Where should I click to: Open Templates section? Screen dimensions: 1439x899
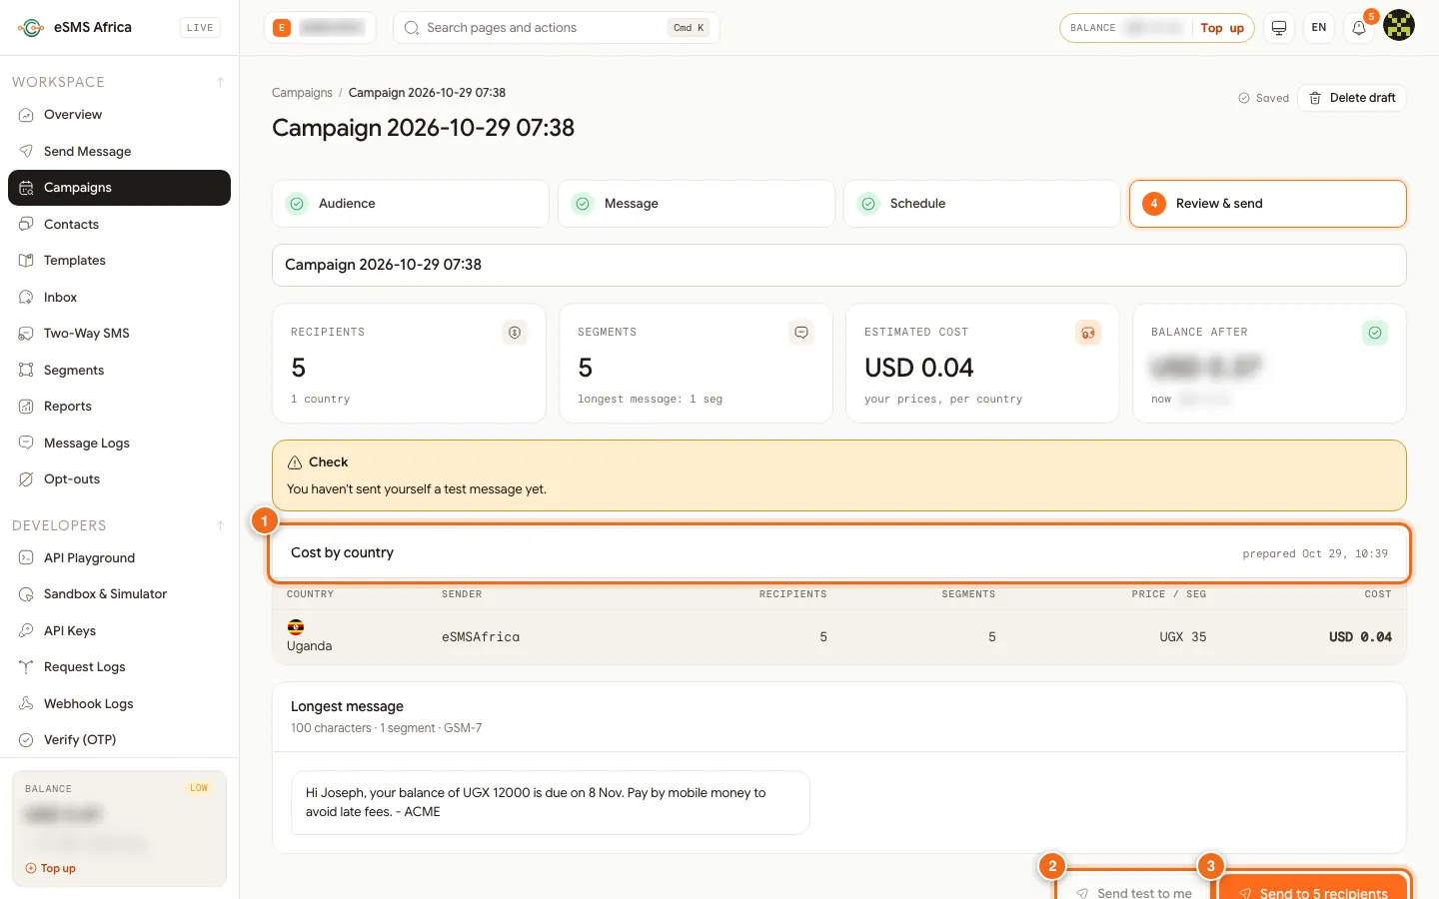click(119, 261)
